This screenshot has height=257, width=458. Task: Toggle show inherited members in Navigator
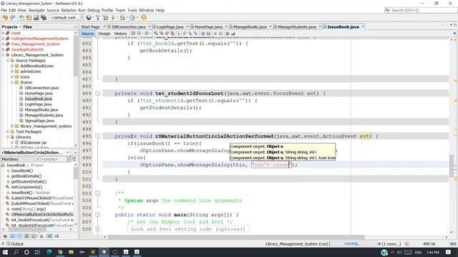5,236
